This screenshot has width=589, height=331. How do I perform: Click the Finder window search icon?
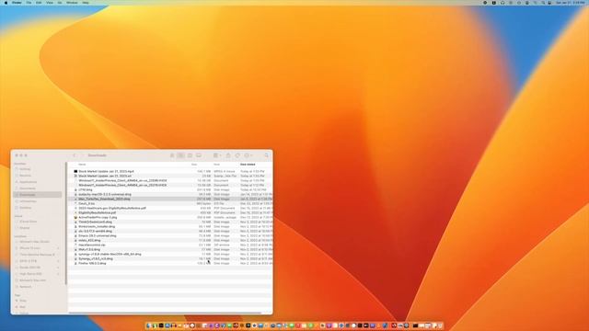(x=267, y=155)
